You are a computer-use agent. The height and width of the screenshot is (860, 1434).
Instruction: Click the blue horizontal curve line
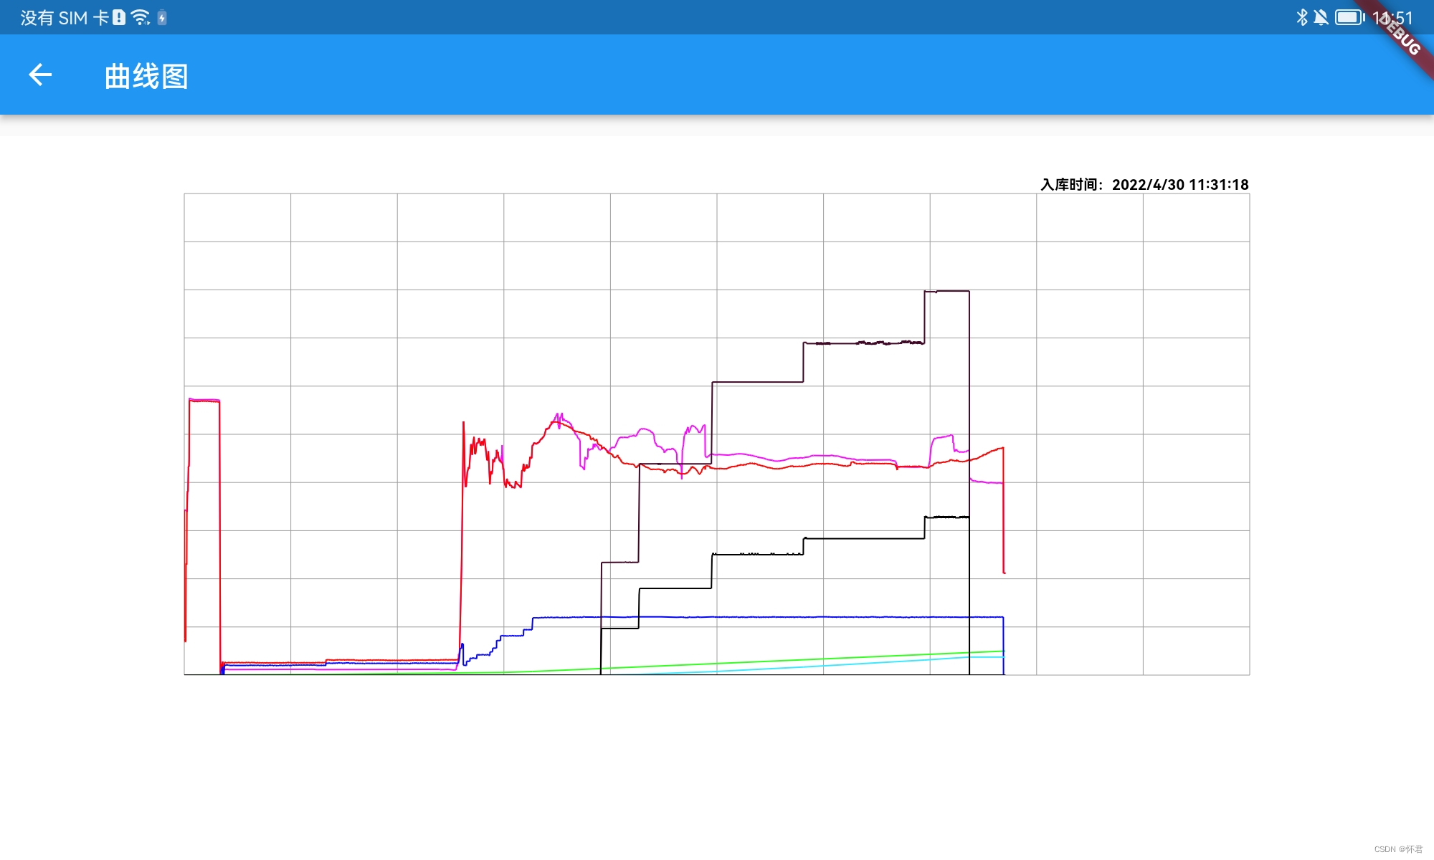point(789,616)
